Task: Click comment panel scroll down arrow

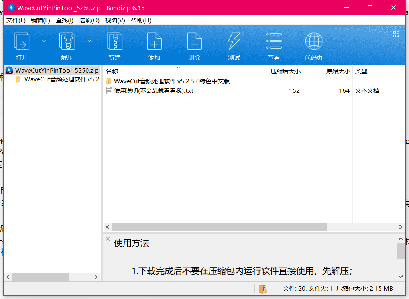Action: coord(401,277)
